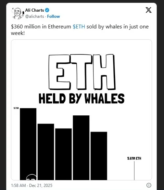Click the 5.73M label above the first bar

pyautogui.click(x=16, y=108)
